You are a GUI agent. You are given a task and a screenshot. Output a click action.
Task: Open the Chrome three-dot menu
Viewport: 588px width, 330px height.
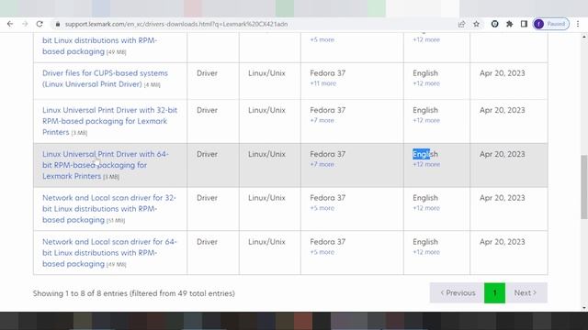(578, 24)
